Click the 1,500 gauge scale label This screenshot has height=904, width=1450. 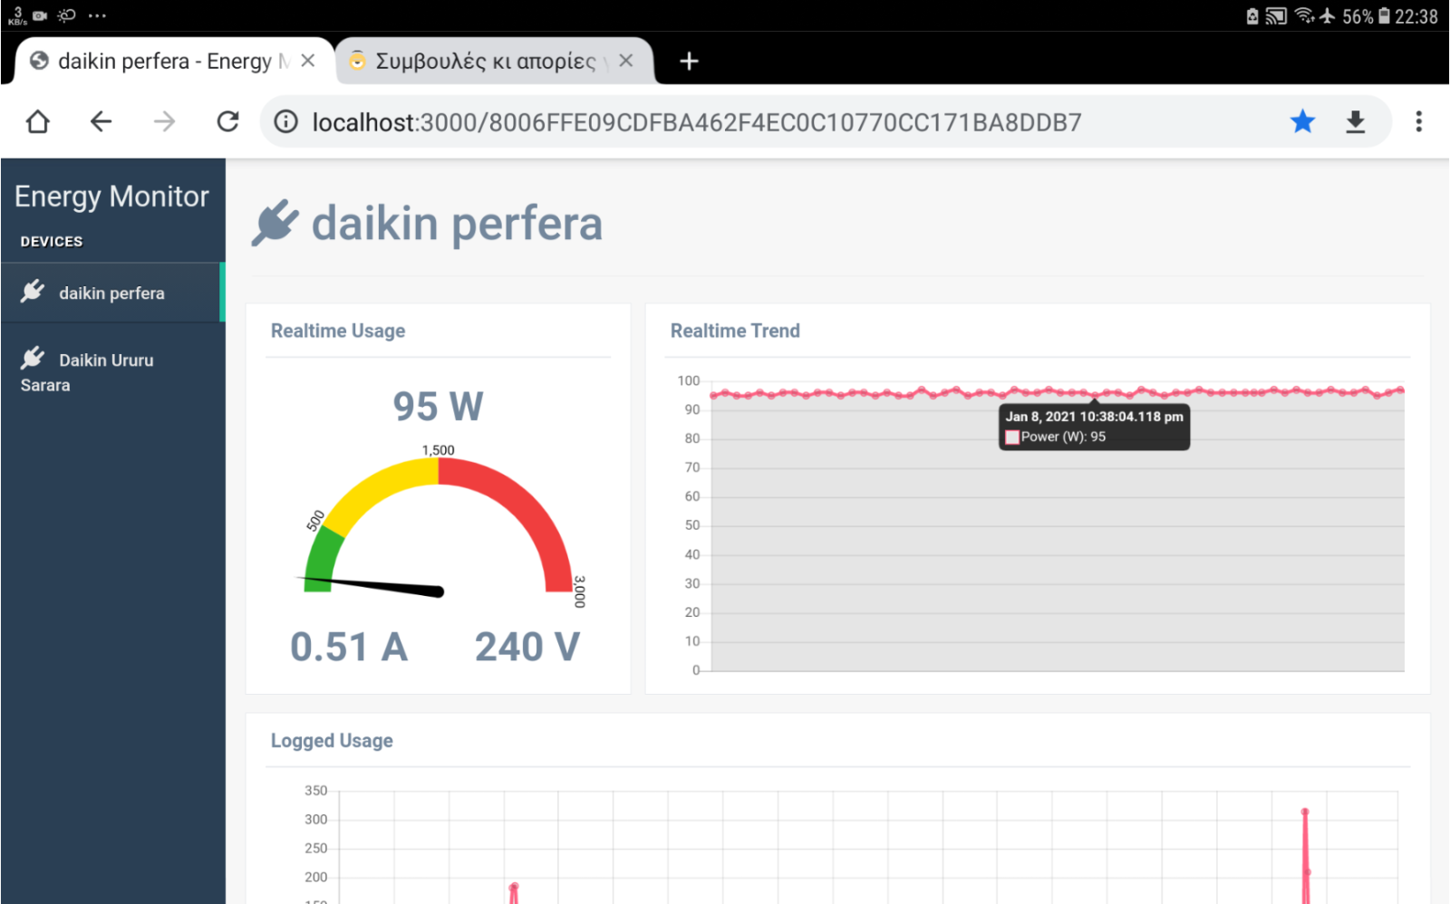click(x=438, y=450)
